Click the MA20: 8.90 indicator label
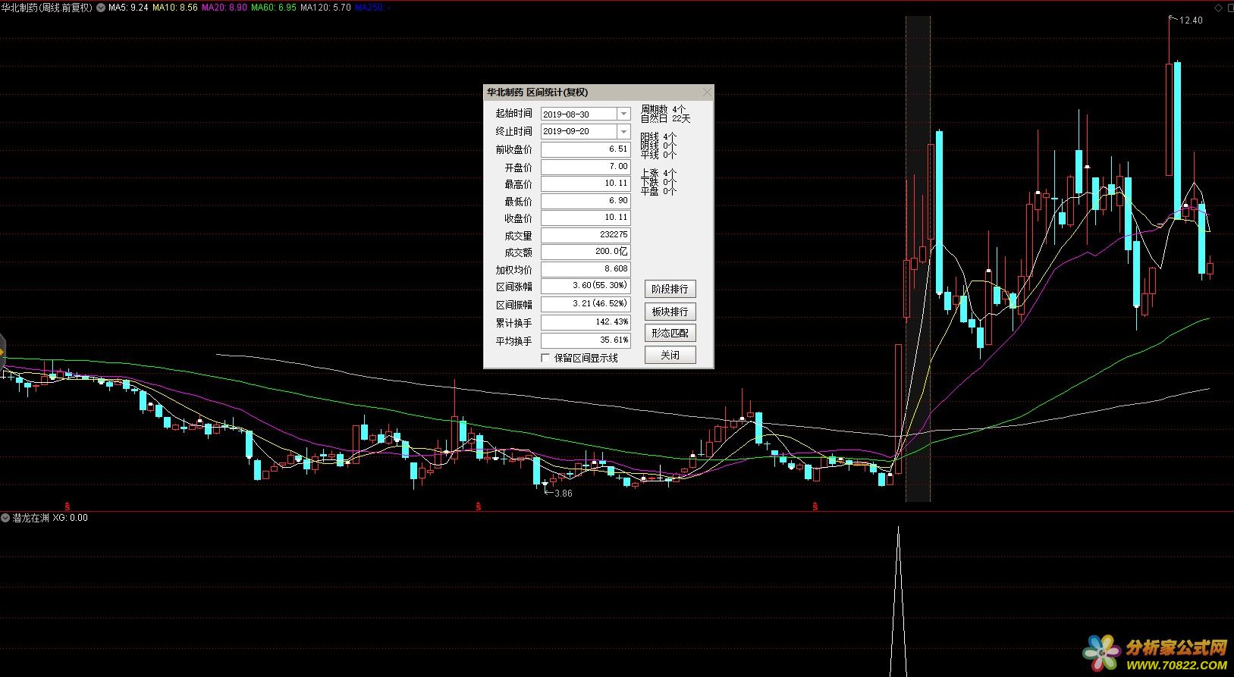 click(x=225, y=8)
